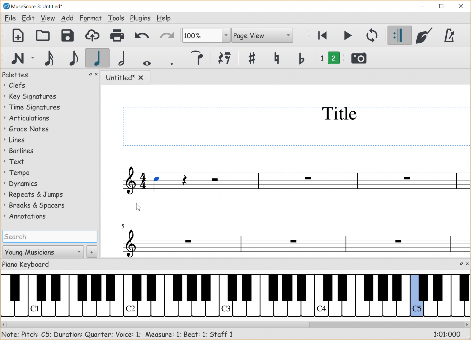Screen dimensions: 471x340
Task: Toggle the augmentation dot
Action: tap(172, 64)
